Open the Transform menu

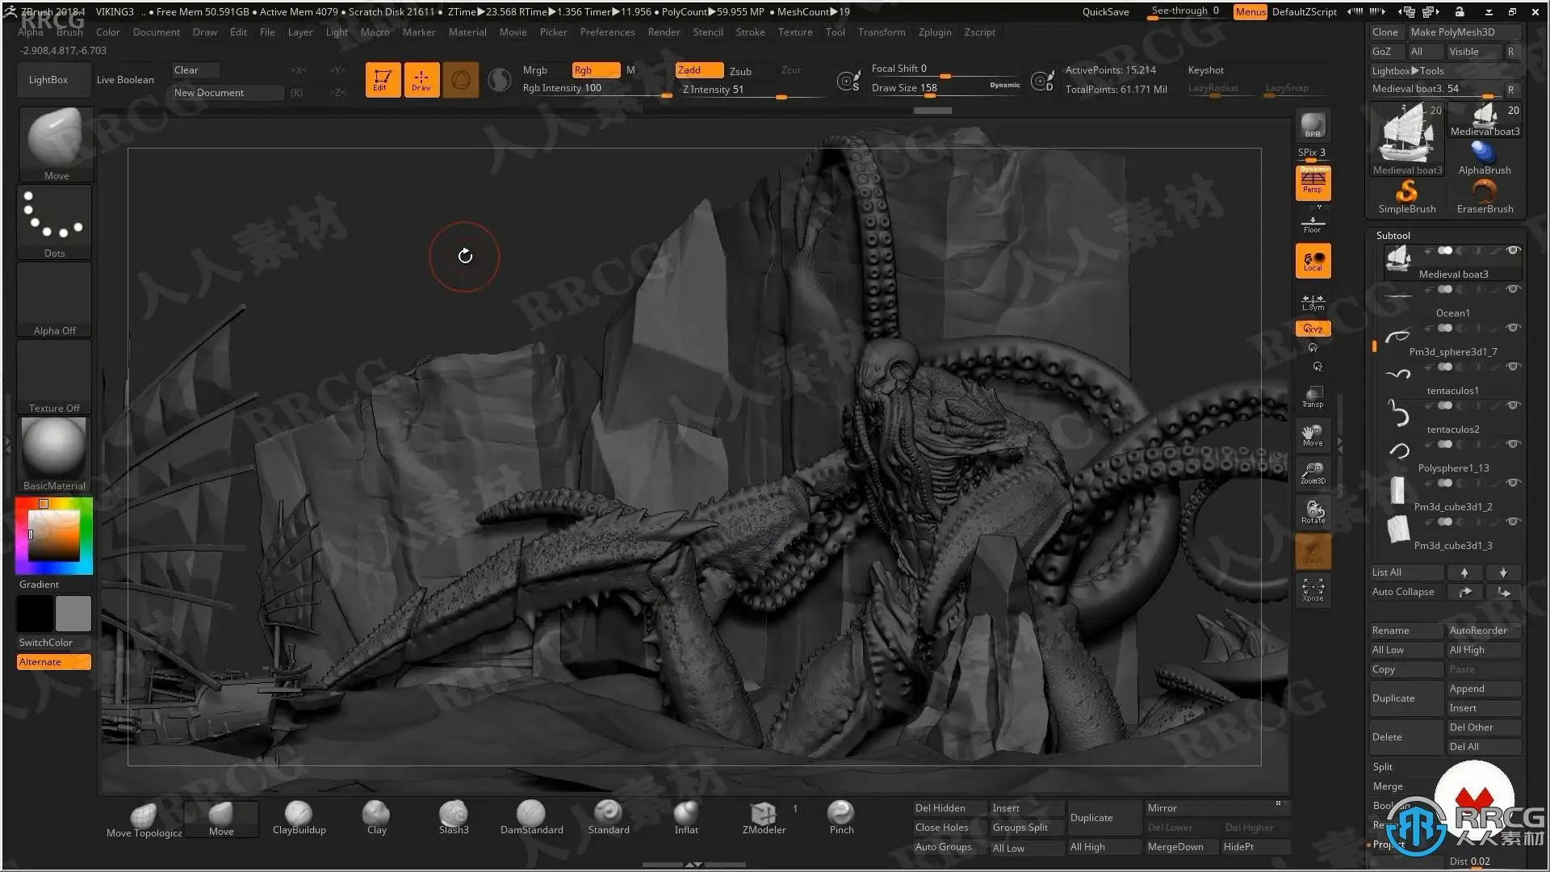(882, 32)
